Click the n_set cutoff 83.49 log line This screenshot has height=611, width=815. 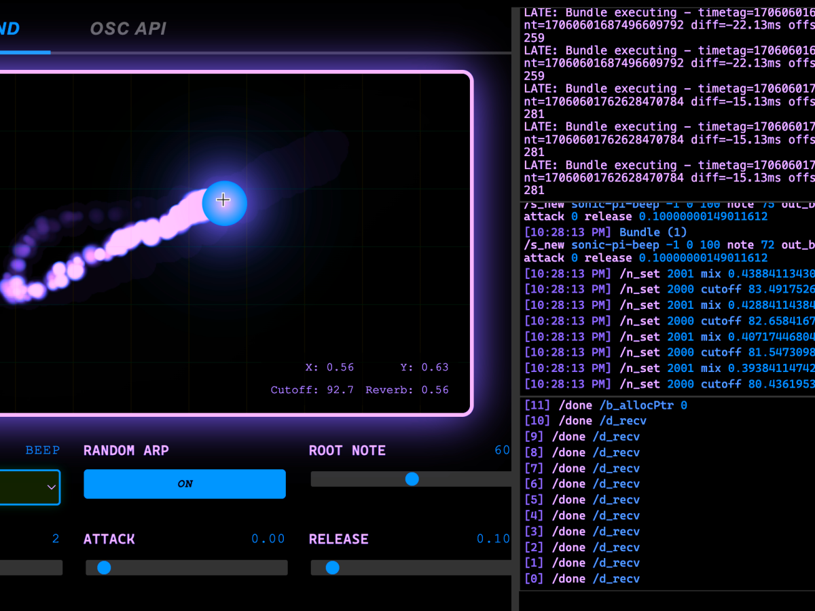click(x=668, y=289)
